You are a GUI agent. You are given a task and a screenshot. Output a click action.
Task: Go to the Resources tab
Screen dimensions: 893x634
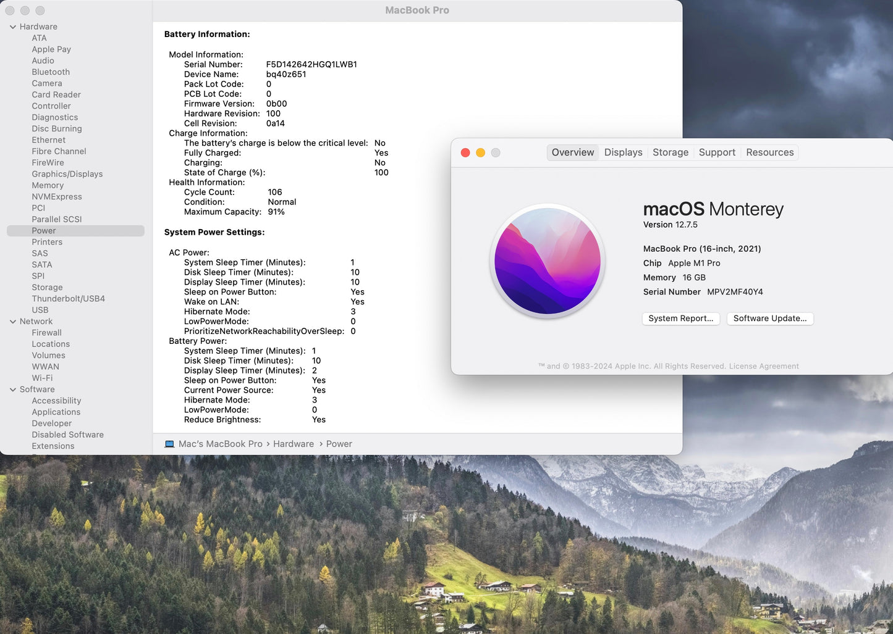(769, 152)
